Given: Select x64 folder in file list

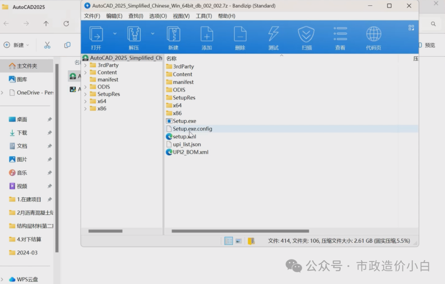Looking at the screenshot, I should pyautogui.click(x=174, y=105).
